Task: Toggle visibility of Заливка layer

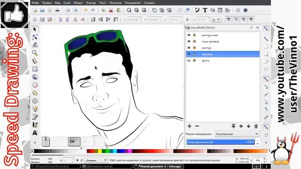Action: [x=189, y=54]
